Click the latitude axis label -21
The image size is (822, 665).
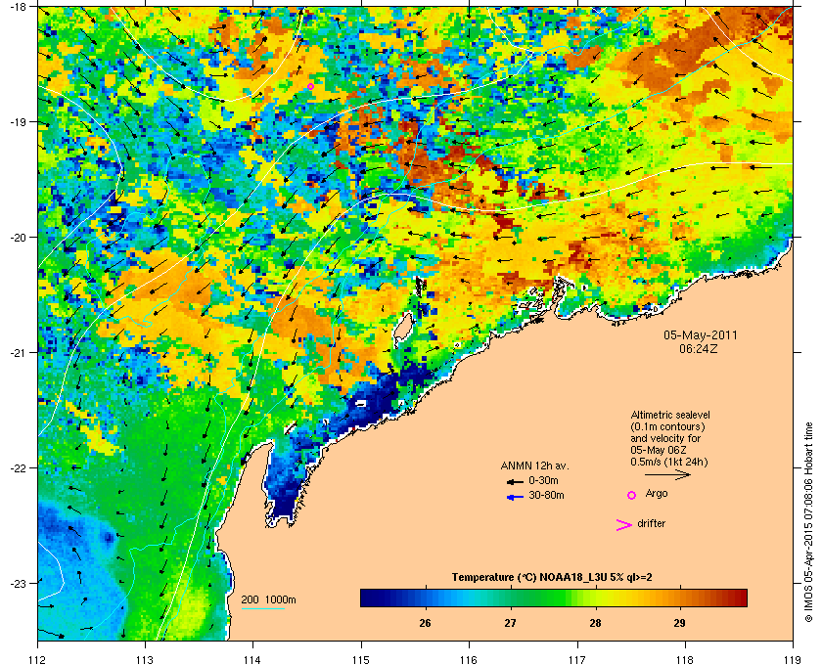(18, 352)
